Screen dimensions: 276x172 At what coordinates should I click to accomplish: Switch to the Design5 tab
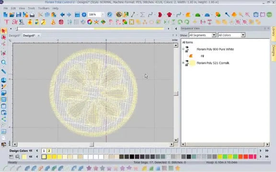(14, 36)
